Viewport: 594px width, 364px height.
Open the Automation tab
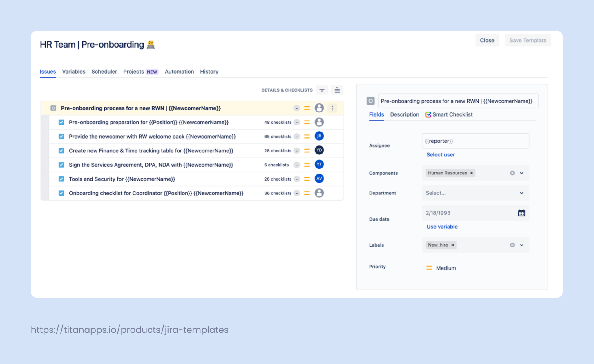[x=179, y=72]
